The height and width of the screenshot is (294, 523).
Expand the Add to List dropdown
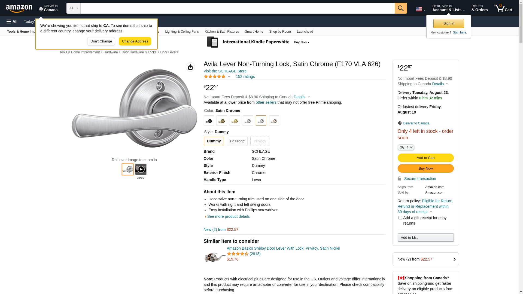tap(425, 238)
